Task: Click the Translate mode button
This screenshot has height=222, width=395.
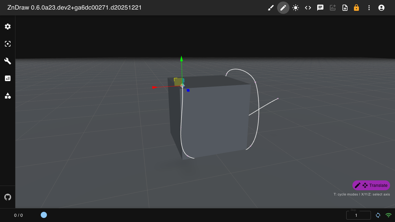Action: (371, 185)
